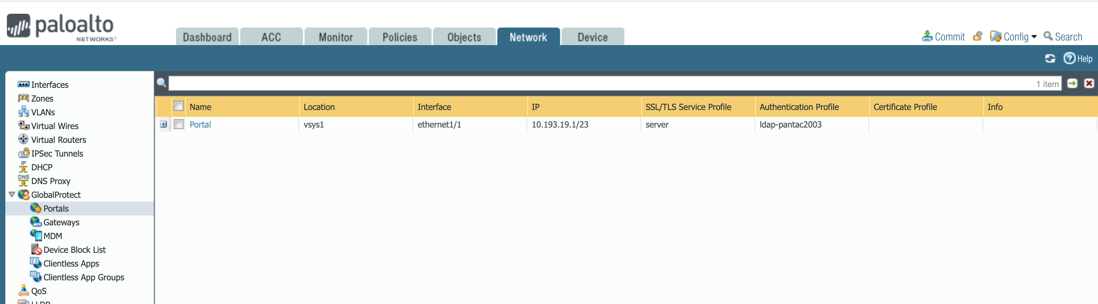Click the refresh icon beside Help
Image resolution: width=1098 pixels, height=304 pixels.
(x=1050, y=58)
